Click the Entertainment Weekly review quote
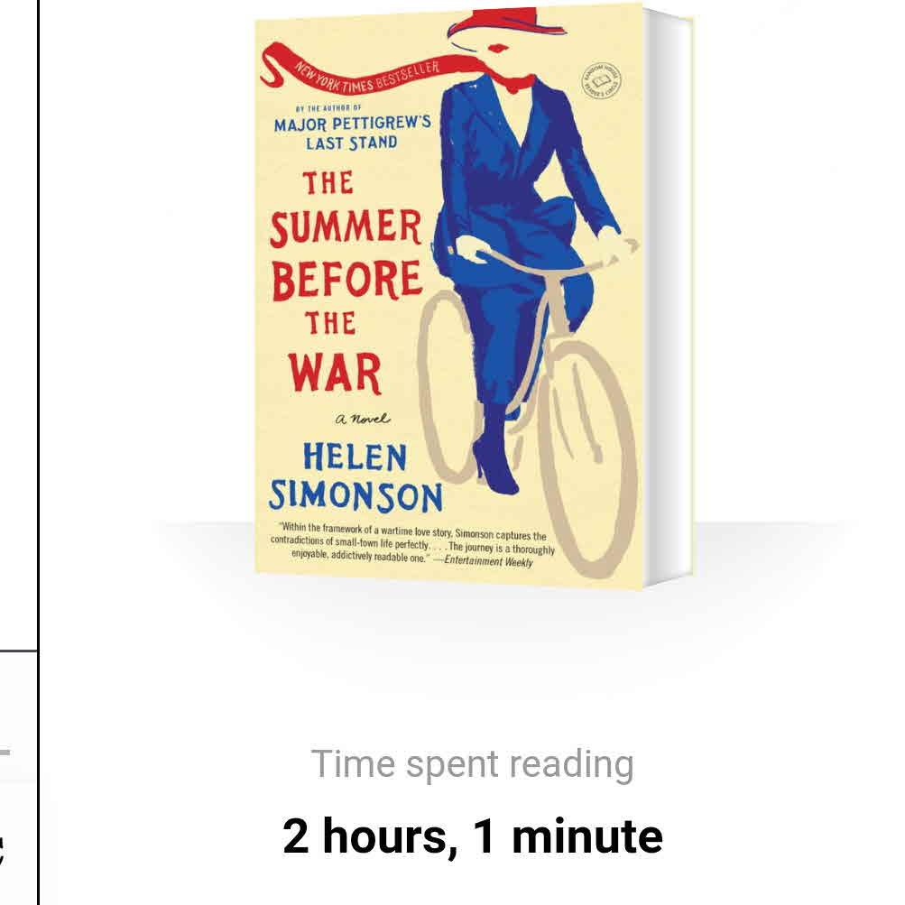905x905 pixels. 412,544
